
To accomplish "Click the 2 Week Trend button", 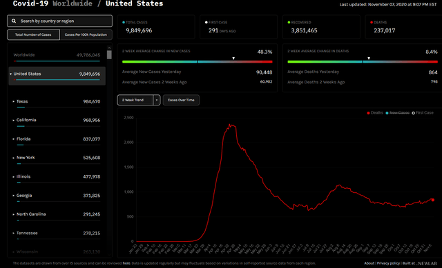I will 135,100.
